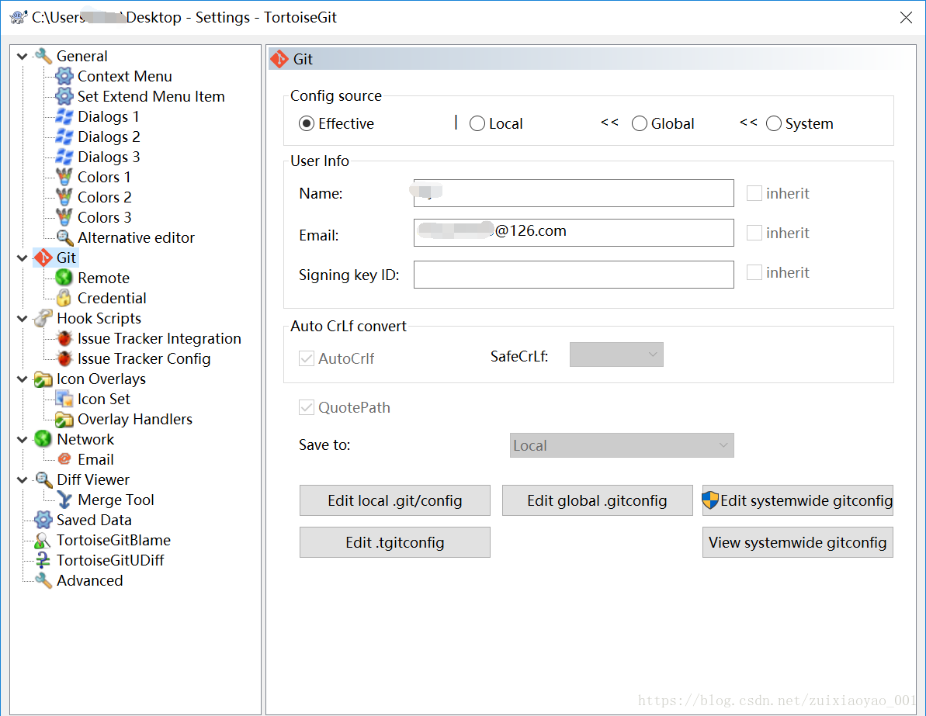This screenshot has width=926, height=716.
Task: Collapse the Network tree node
Action: point(23,440)
